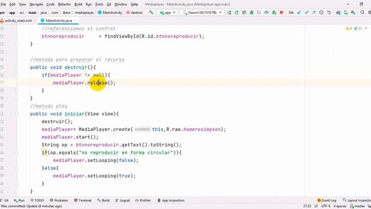Click the main breadcrumb in navigation bar
Screen dimensions: 371x209
(x=32, y=13)
